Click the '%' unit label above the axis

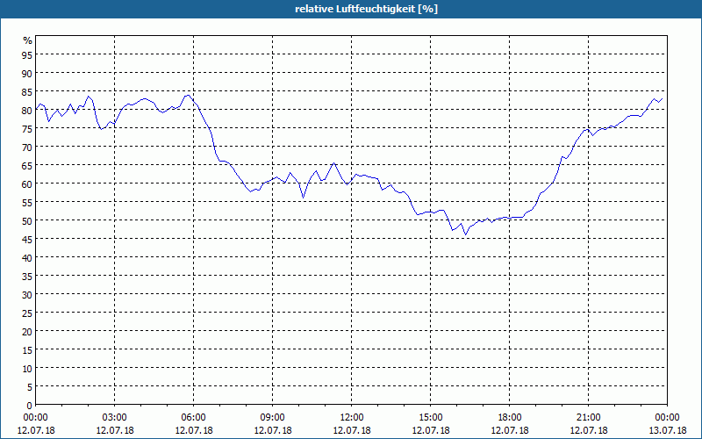[28, 40]
